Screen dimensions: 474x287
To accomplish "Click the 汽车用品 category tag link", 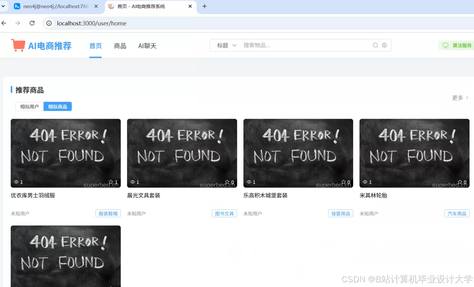I will 457,213.
